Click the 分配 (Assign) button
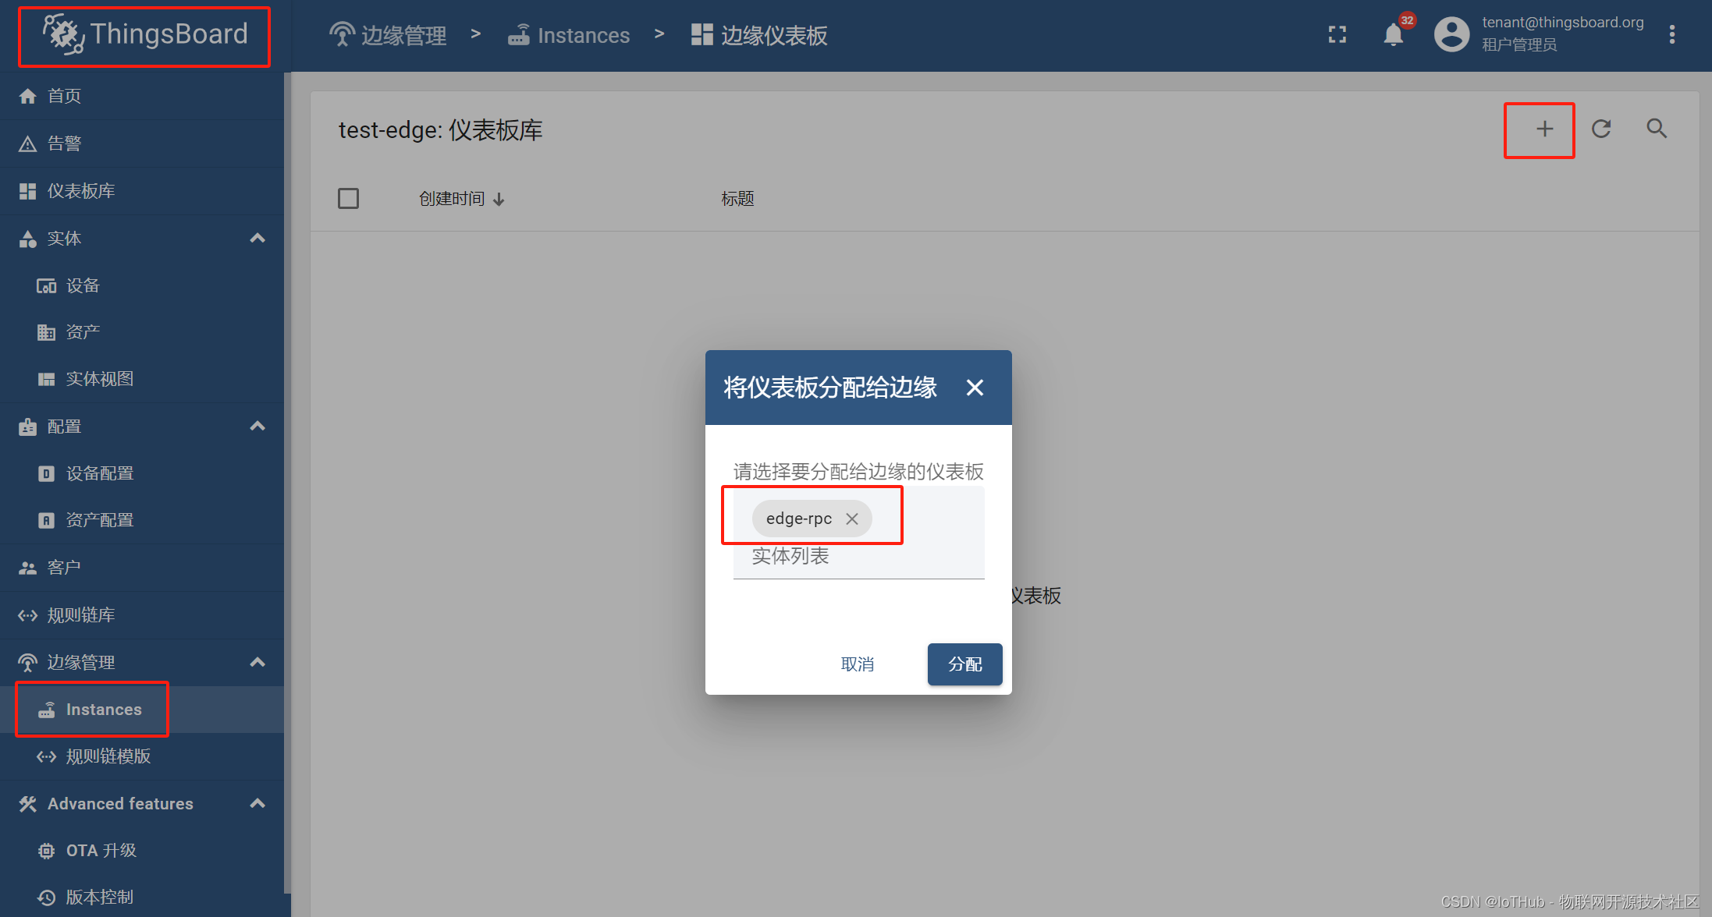 pos(964,664)
